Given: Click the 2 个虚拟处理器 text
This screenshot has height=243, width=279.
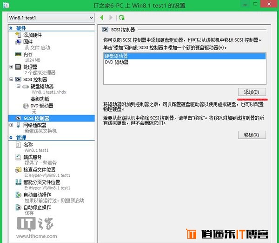Looking at the screenshot, I should click(x=40, y=73).
